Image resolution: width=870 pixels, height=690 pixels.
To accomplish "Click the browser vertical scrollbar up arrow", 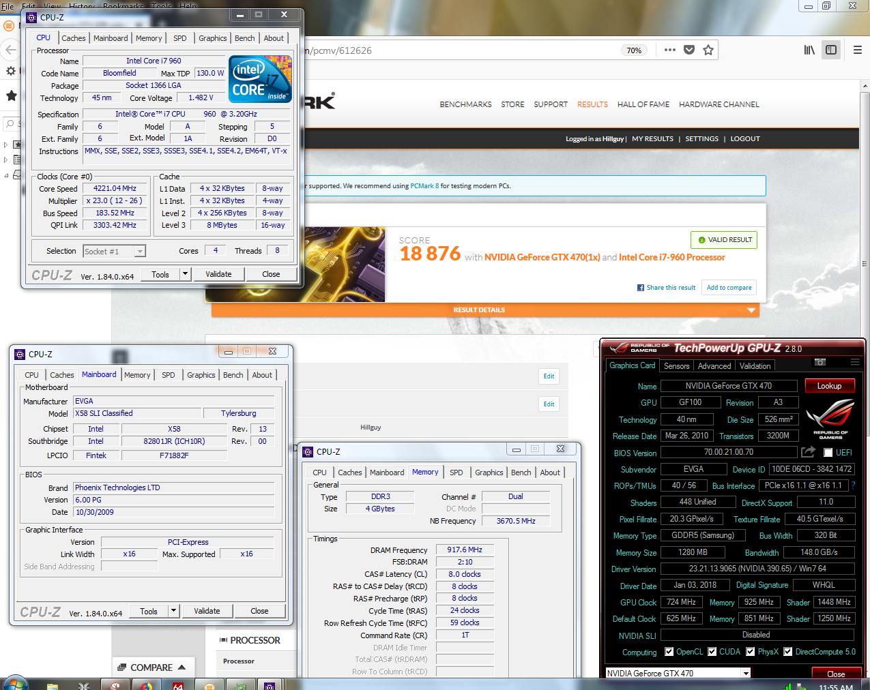I will point(865,85).
